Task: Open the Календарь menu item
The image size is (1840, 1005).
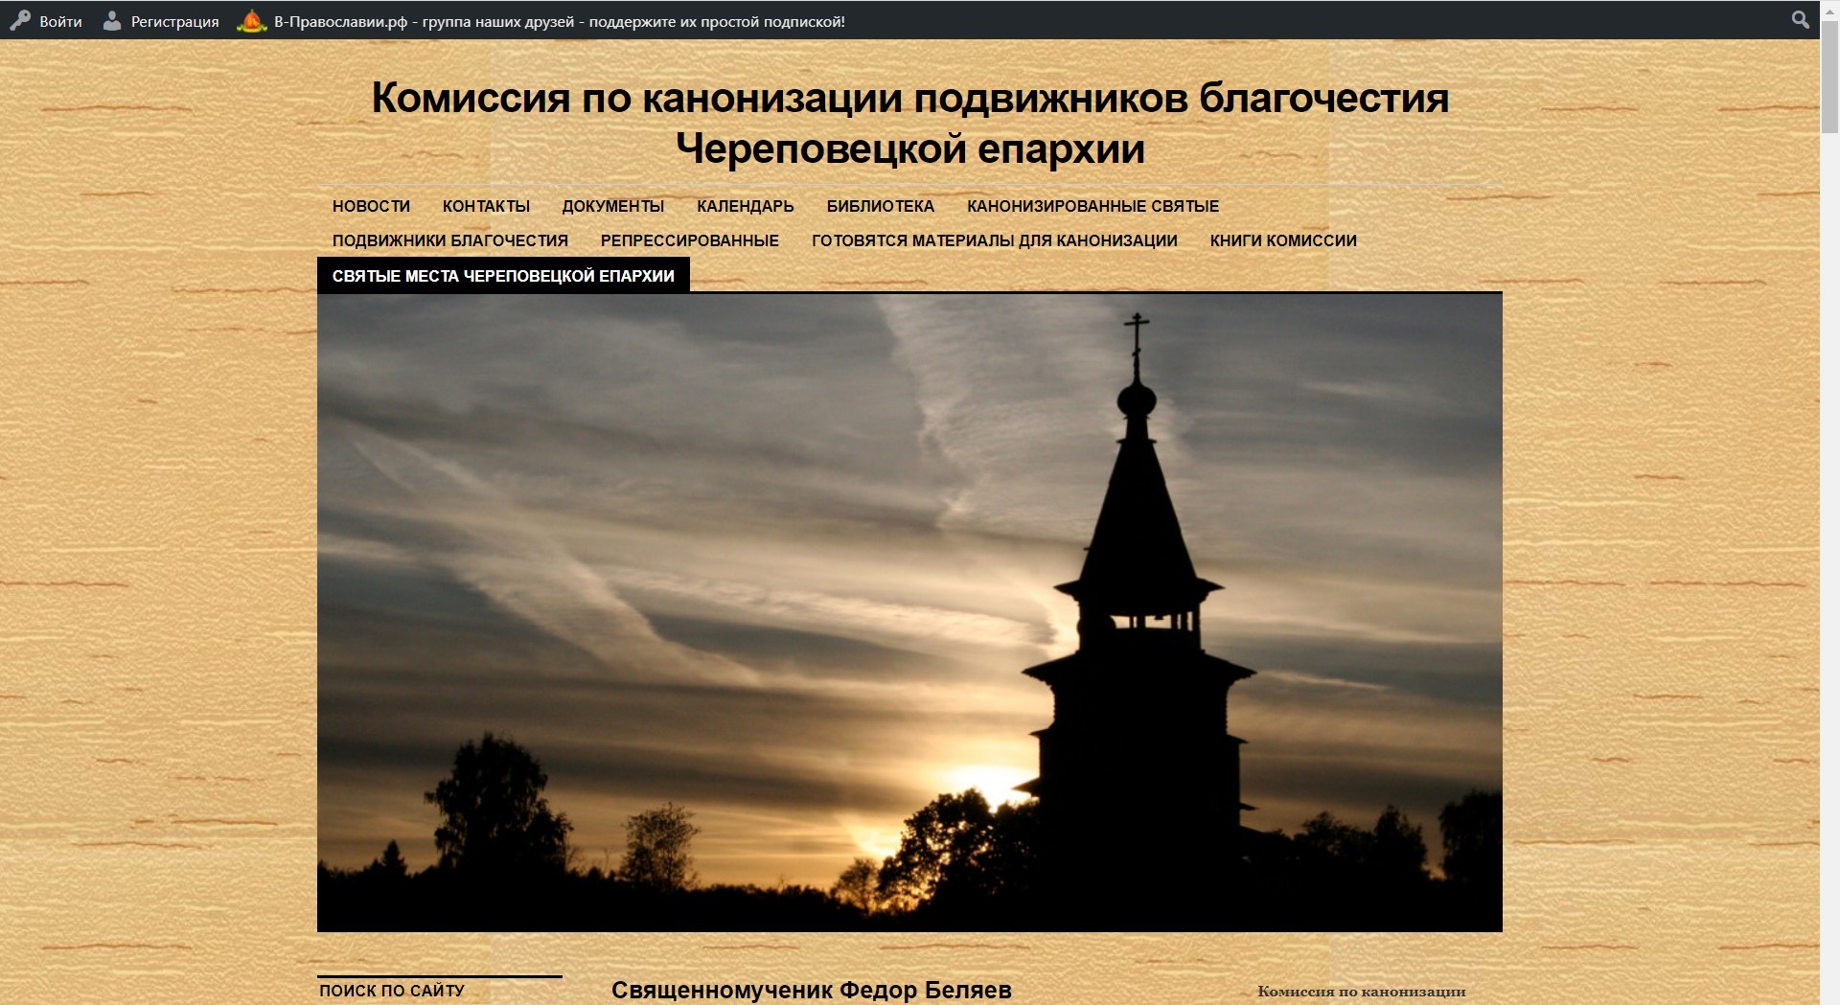Action: coord(746,206)
